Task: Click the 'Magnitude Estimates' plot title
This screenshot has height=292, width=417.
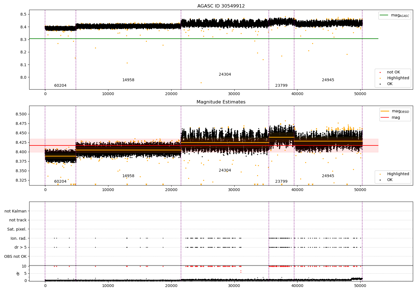Action: (x=221, y=102)
